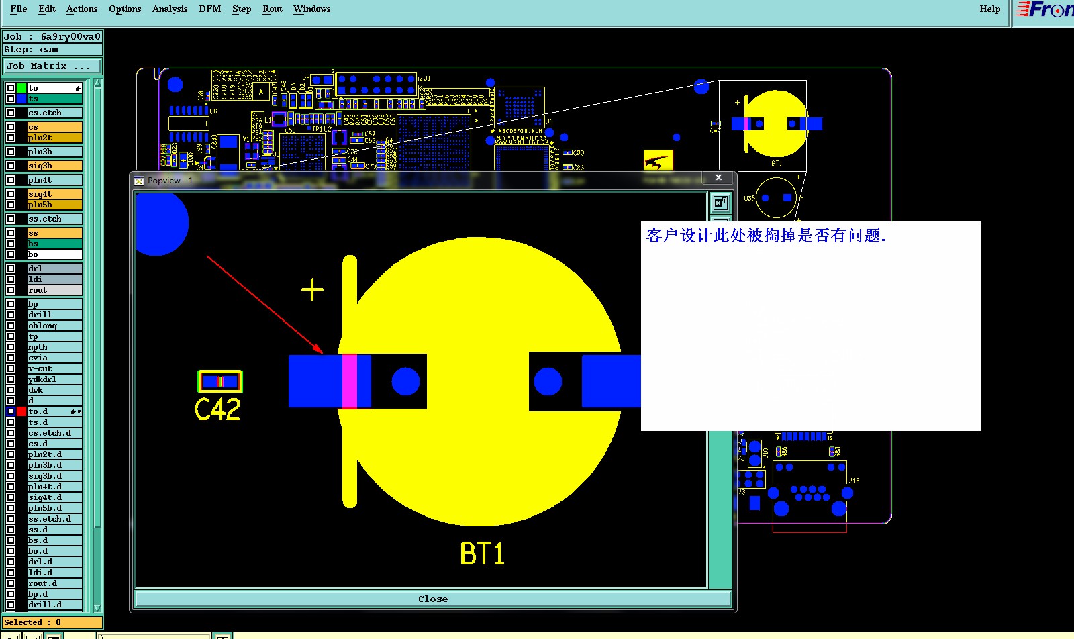Viewport: 1074px width, 639px height.
Task: Open the Actions menu
Action: (82, 9)
